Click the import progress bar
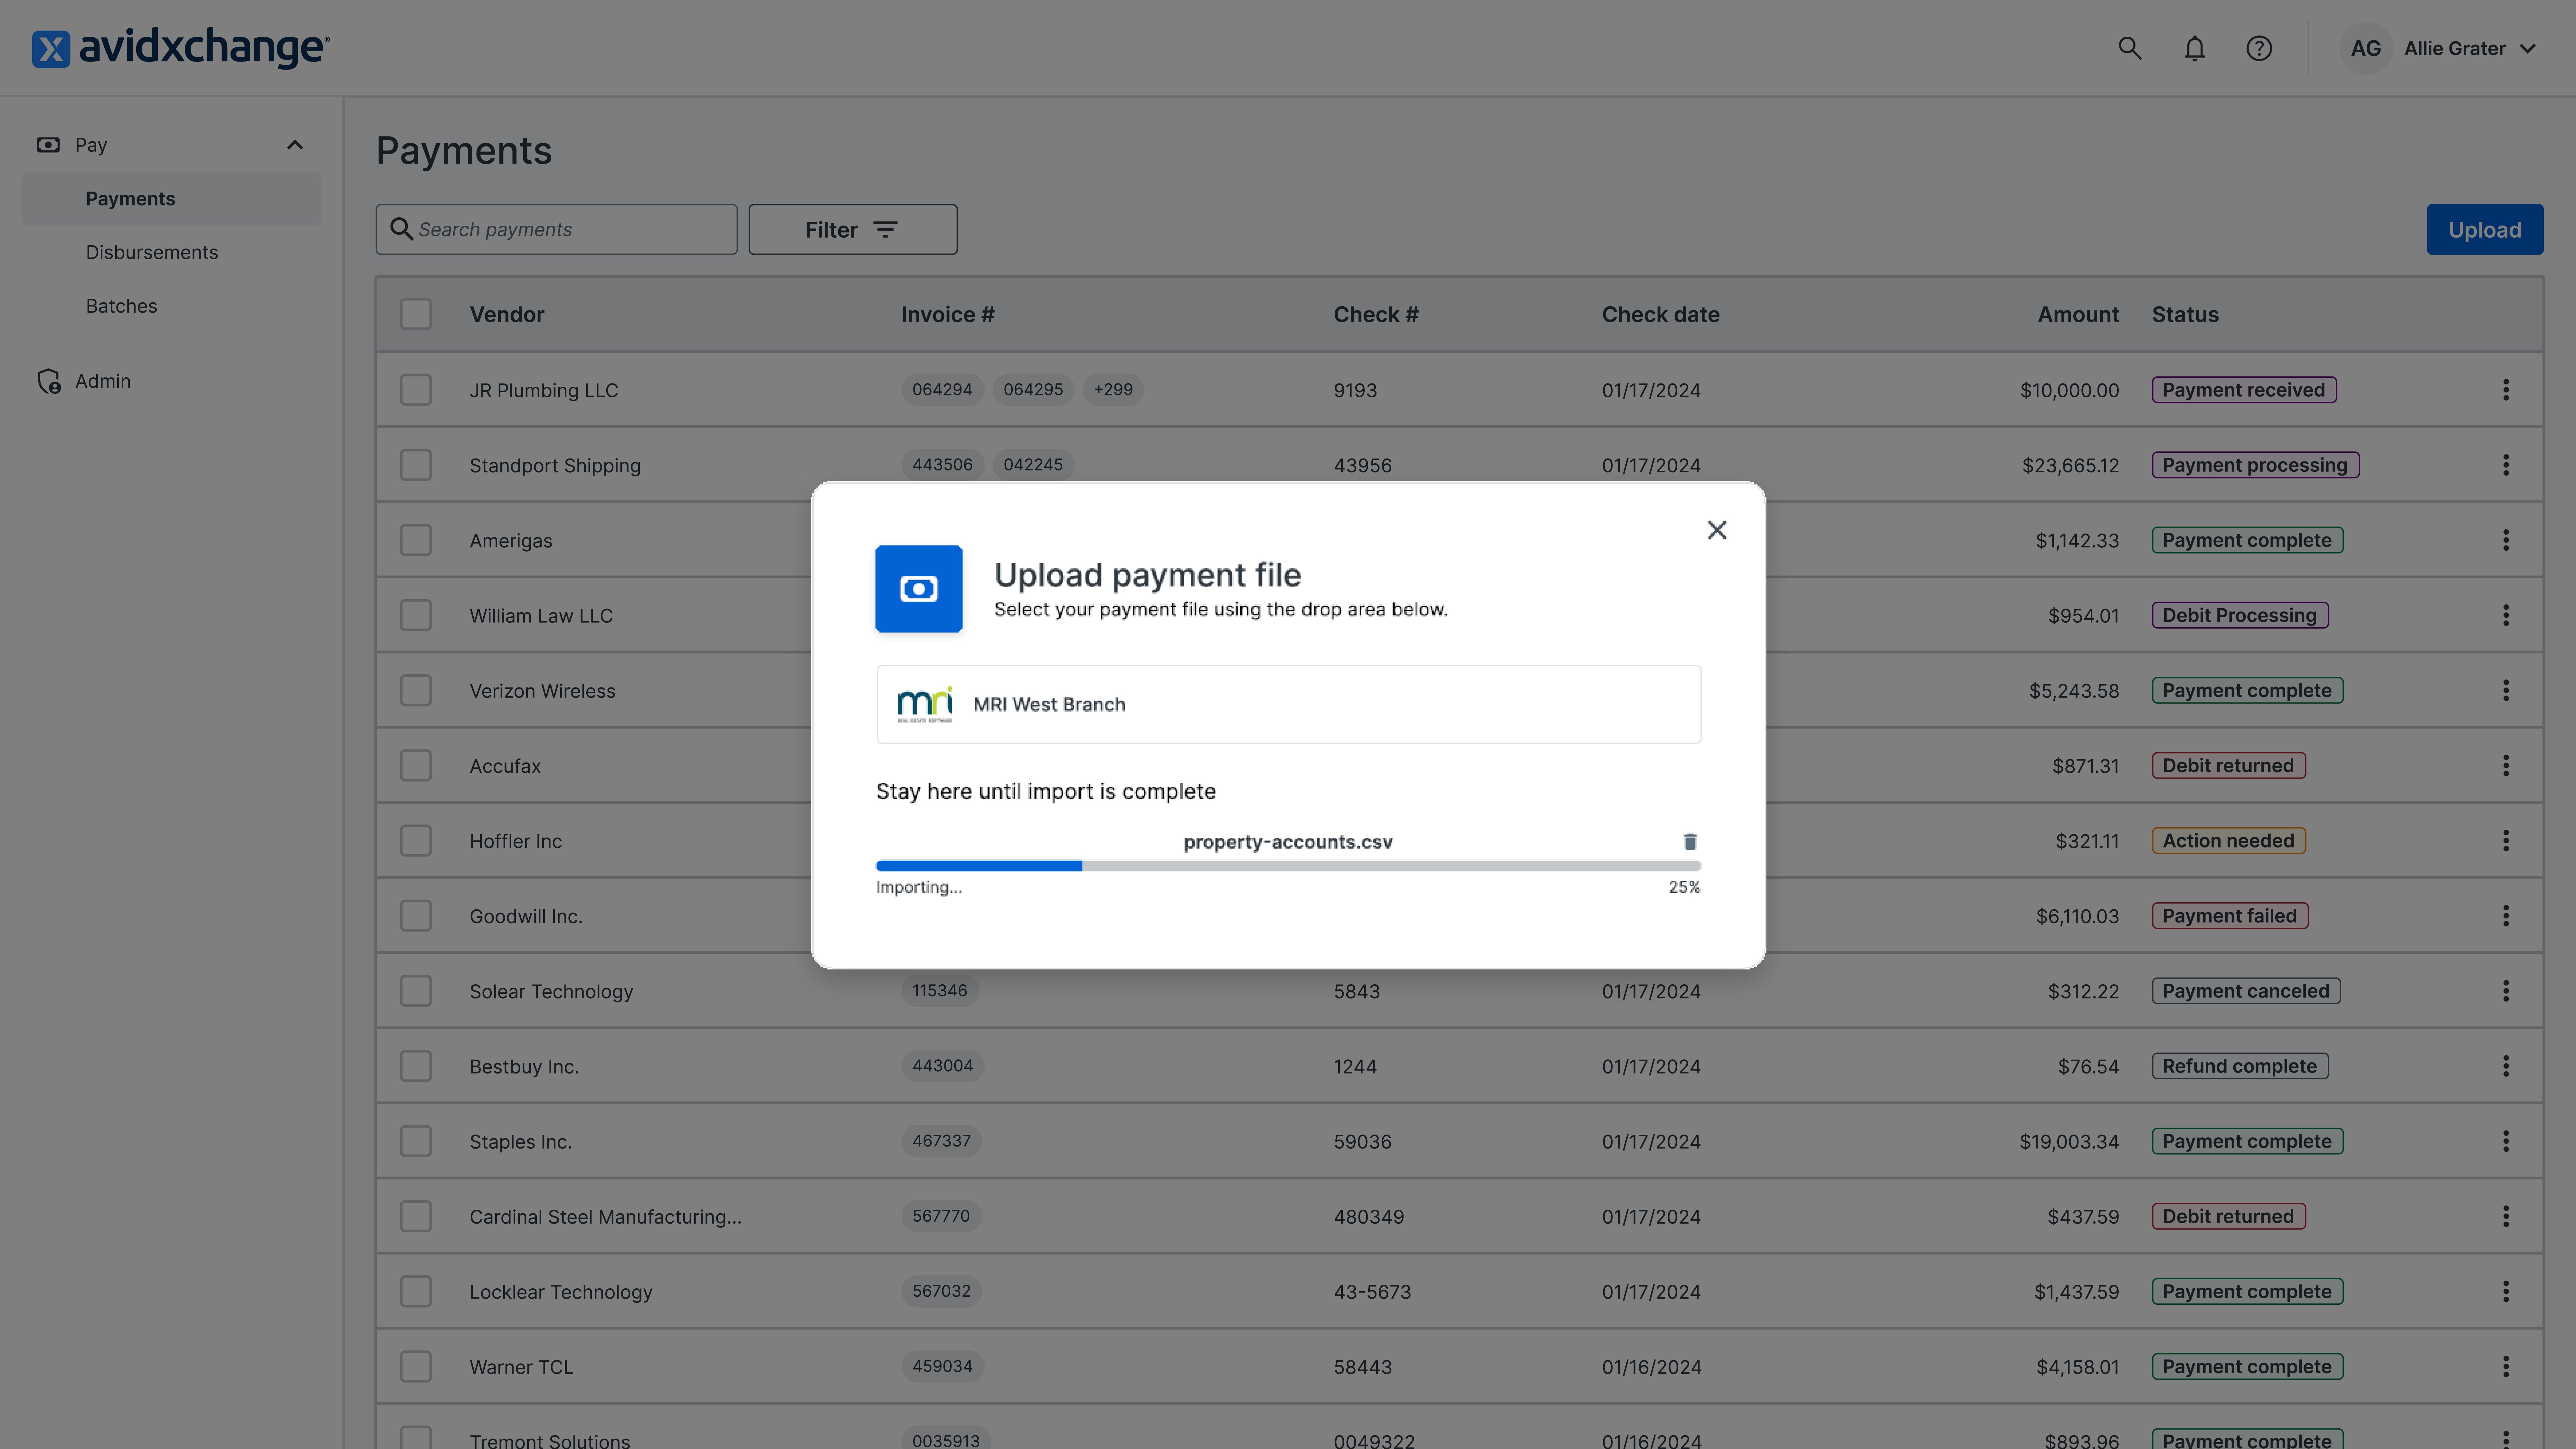 [x=1288, y=866]
